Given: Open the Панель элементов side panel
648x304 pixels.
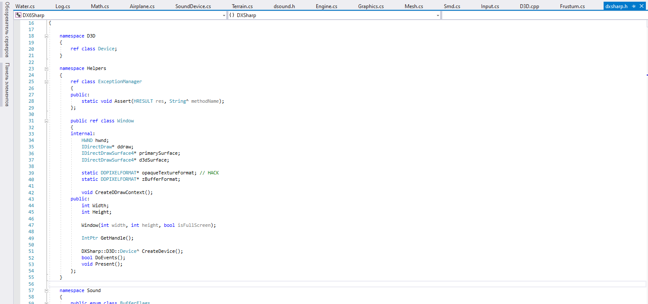Looking at the screenshot, I should (x=6, y=84).
